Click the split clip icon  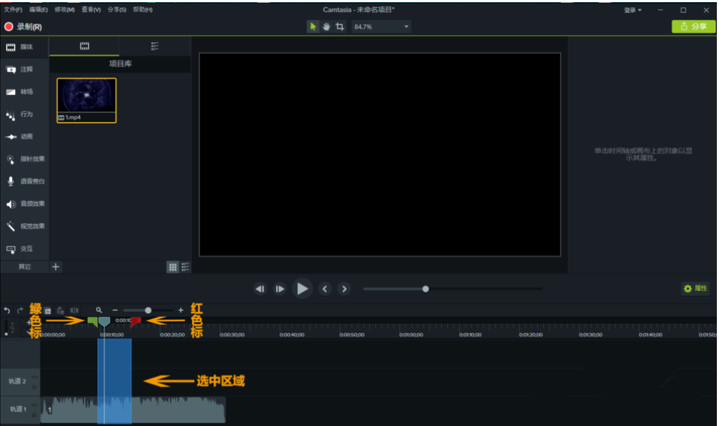point(74,310)
